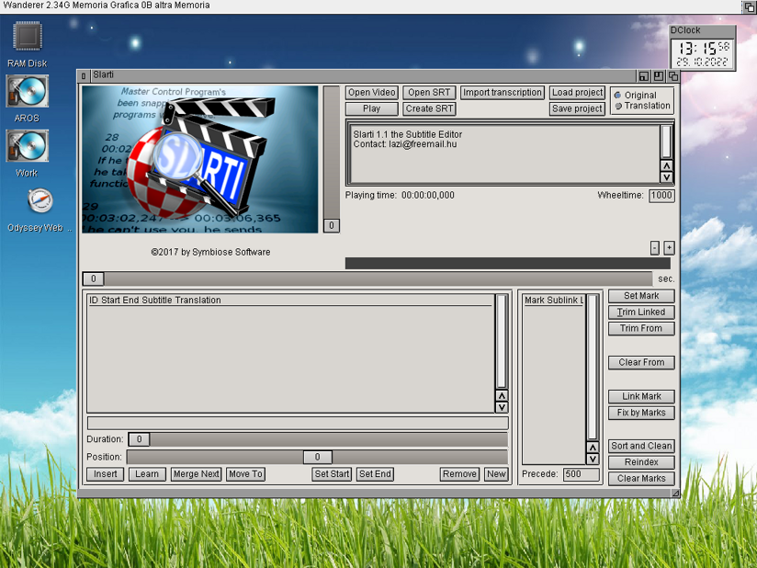The image size is (757, 568).
Task: Select the Original radio option
Action: [618, 96]
